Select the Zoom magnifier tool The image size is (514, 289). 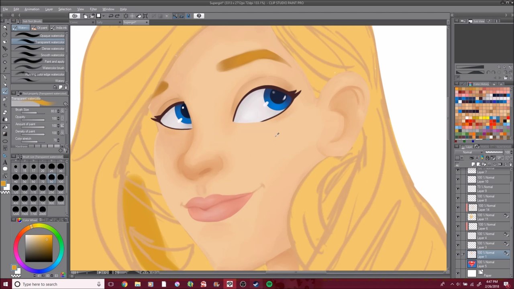5,28
